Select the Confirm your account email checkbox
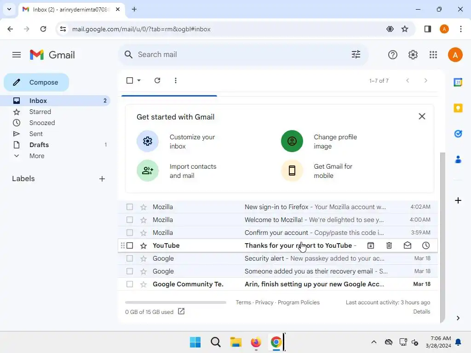The image size is (471, 353). [130, 233]
